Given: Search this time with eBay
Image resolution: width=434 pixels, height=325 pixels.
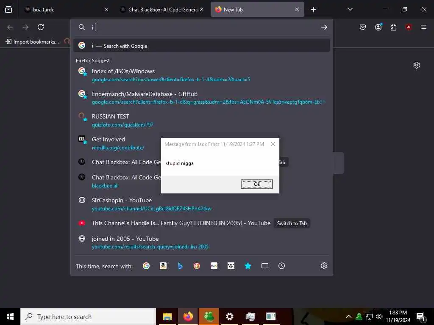Looking at the screenshot, I should click(214, 266).
